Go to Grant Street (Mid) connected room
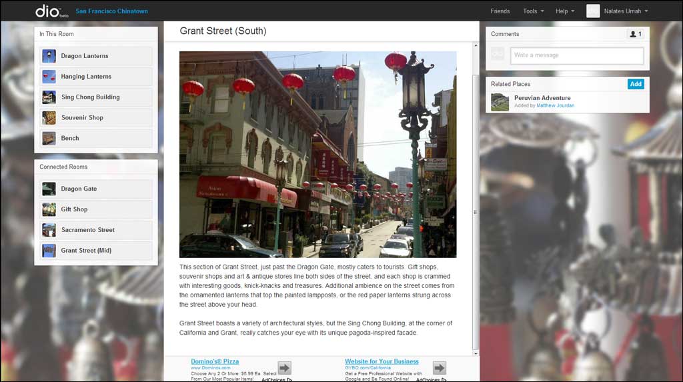The height and width of the screenshot is (382, 683). pos(96,251)
